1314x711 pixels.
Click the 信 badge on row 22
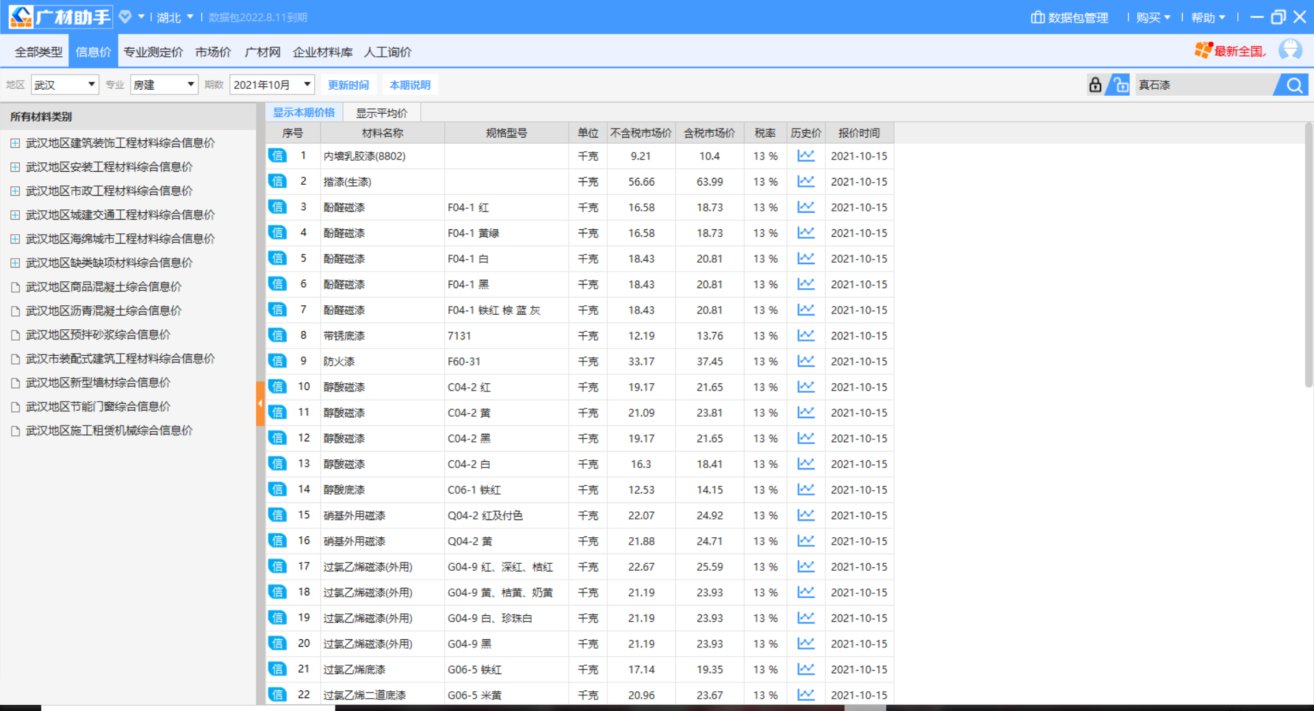(277, 695)
